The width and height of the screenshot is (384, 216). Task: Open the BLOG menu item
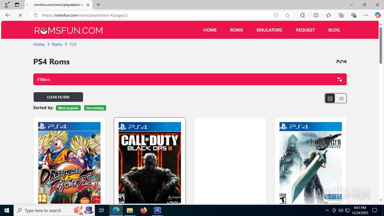334,30
